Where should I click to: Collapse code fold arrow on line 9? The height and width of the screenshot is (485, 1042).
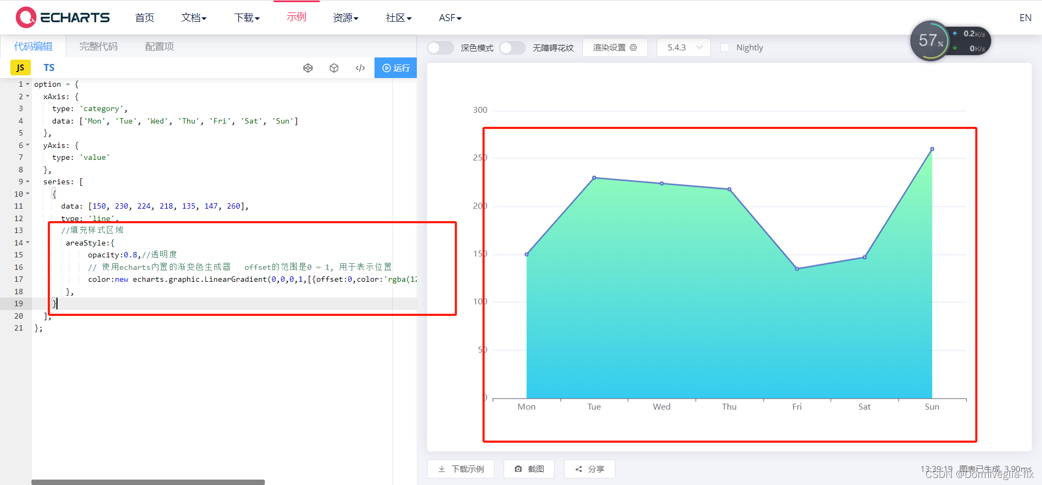(28, 182)
